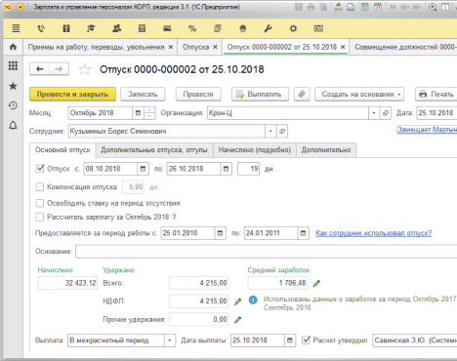The width and height of the screenshot is (457, 361).
Task: Open the Организация dropdown list
Action: [x=374, y=113]
